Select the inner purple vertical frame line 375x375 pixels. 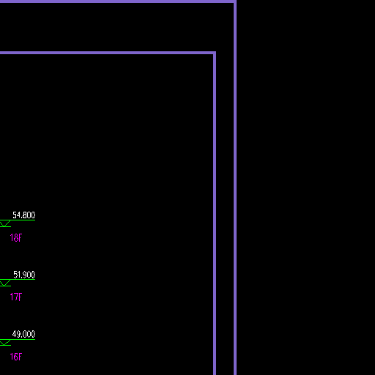pyautogui.click(x=215, y=215)
